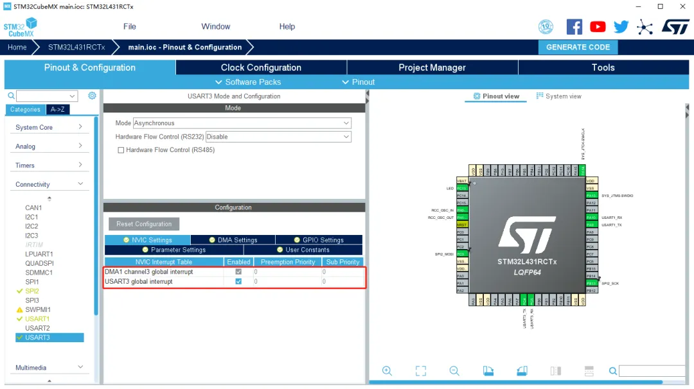Open the ST Twitter icon
The image size is (694, 389).
621,27
